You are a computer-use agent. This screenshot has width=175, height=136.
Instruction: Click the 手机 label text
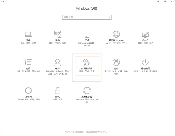click(87, 40)
